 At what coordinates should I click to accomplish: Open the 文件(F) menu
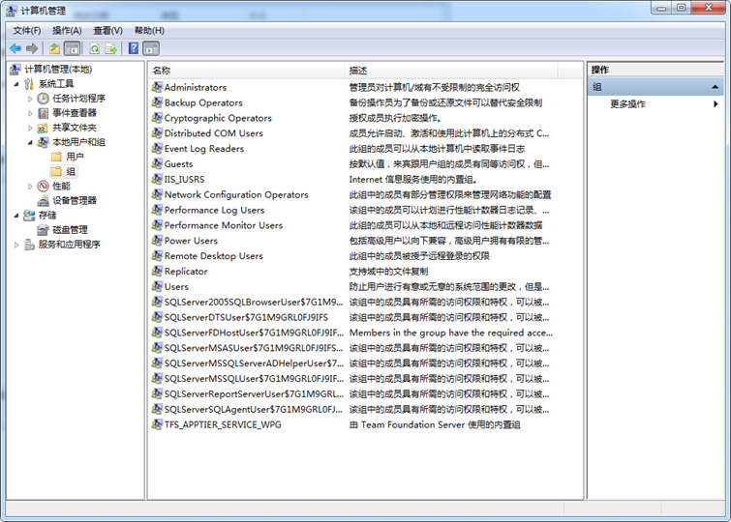(x=26, y=31)
